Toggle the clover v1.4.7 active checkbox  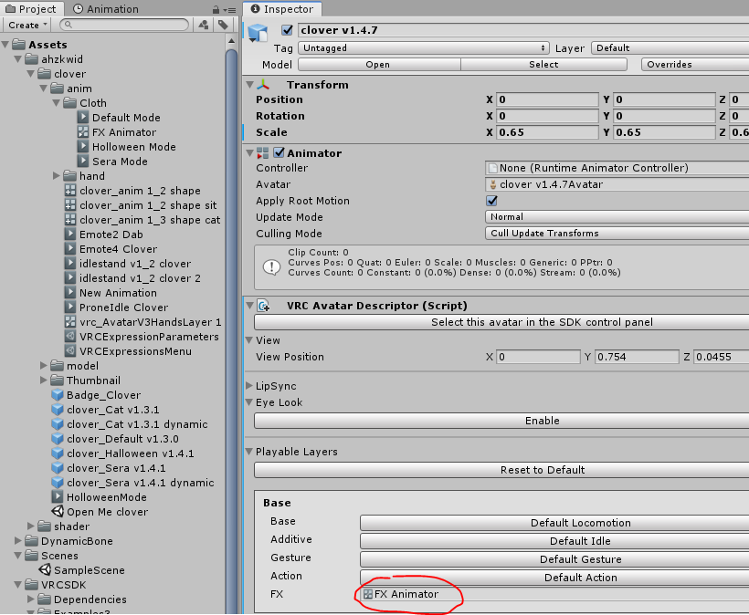click(287, 30)
